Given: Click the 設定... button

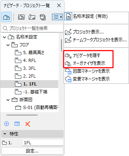Looking at the screenshot, I should point(32,151).
